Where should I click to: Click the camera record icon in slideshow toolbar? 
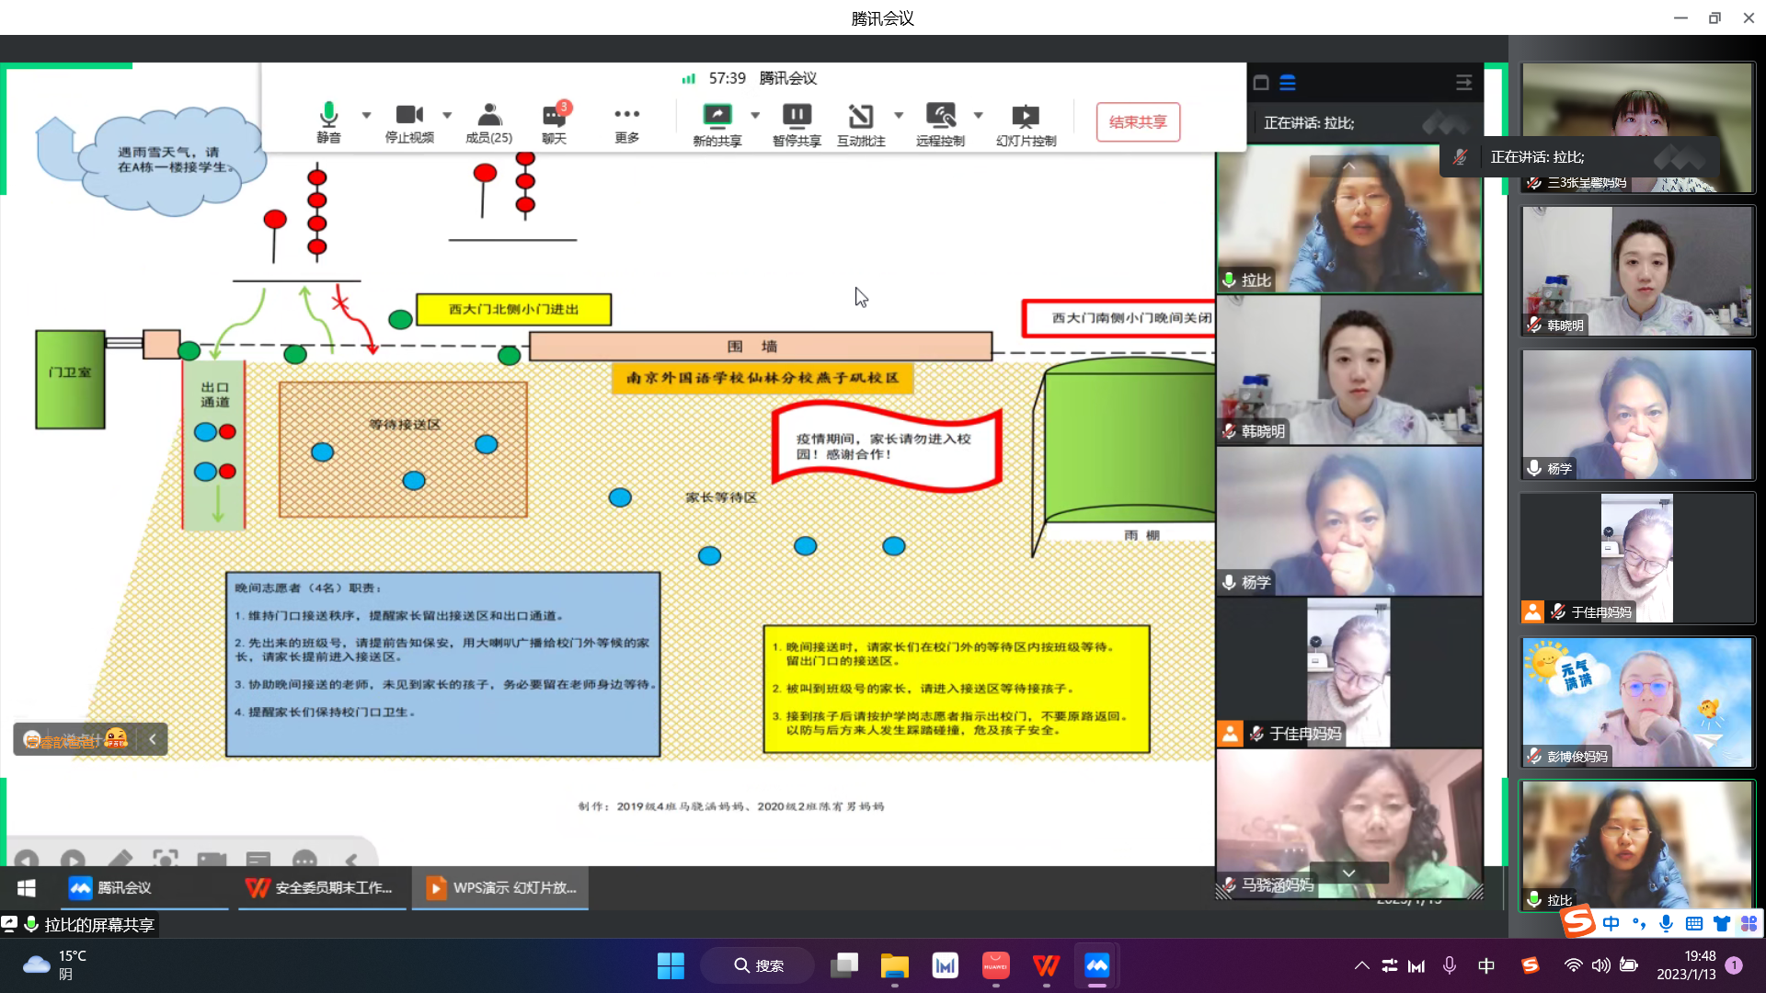coord(212,861)
